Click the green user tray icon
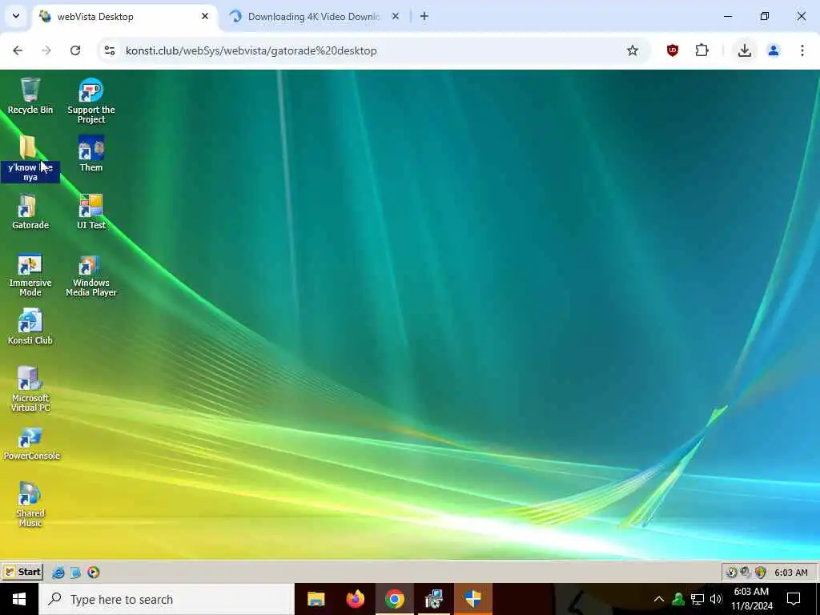820x615 pixels. 678,599
